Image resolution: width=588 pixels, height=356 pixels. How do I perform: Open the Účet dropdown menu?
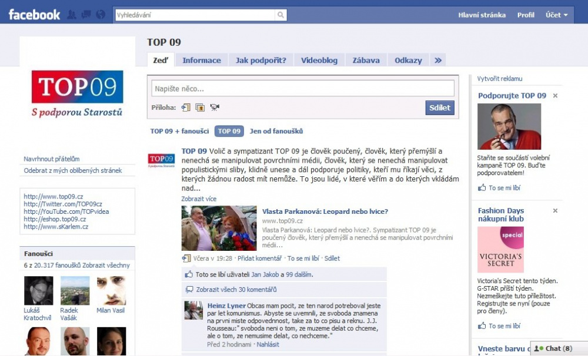click(556, 15)
